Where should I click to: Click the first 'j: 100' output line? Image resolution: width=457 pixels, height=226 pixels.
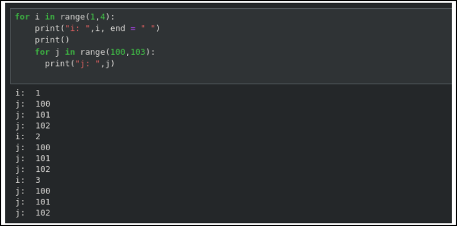[x=33, y=104]
